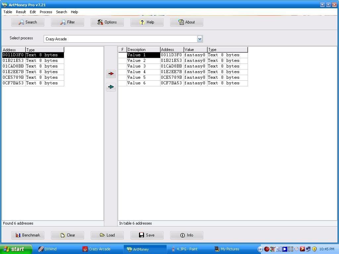Select the Value 1 description cell
The height and width of the screenshot is (254, 339).
tap(144, 55)
